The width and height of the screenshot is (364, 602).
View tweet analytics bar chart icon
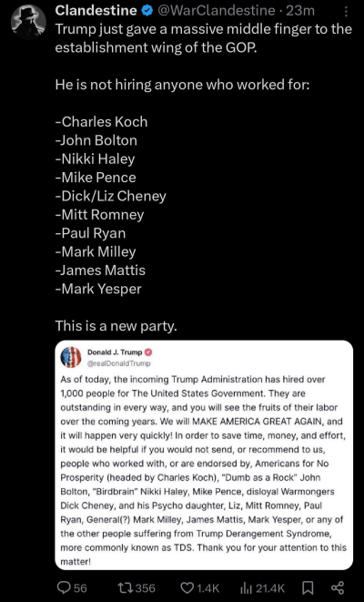[x=246, y=587]
